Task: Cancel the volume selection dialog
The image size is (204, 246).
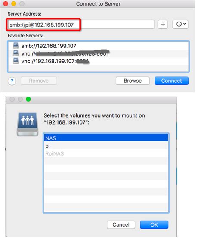Action: click(x=121, y=225)
